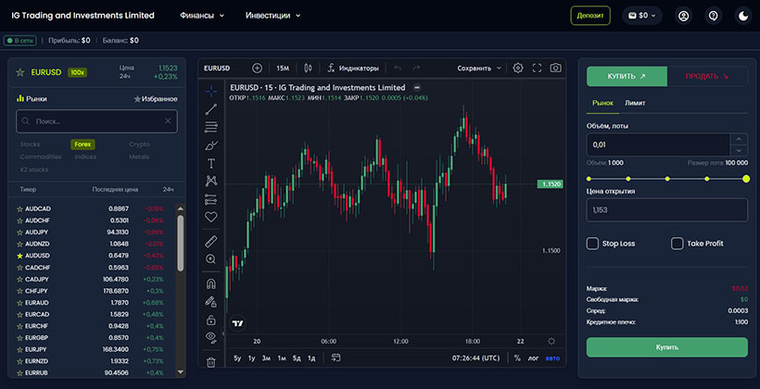Open the $0 wallet dropdown
760x389 pixels.
pyautogui.click(x=642, y=16)
